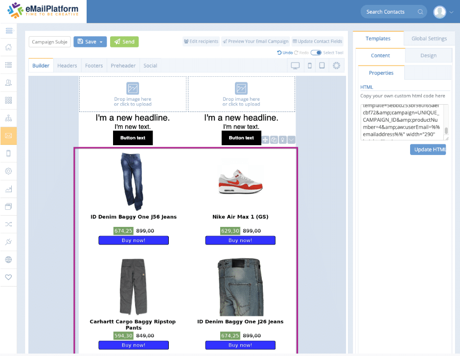Click the left image upload placeholder
This screenshot has width=460, height=356.
coord(133,94)
